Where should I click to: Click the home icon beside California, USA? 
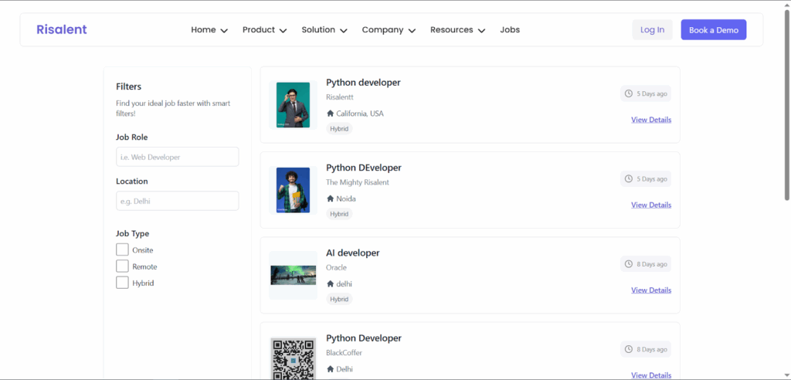pos(331,114)
